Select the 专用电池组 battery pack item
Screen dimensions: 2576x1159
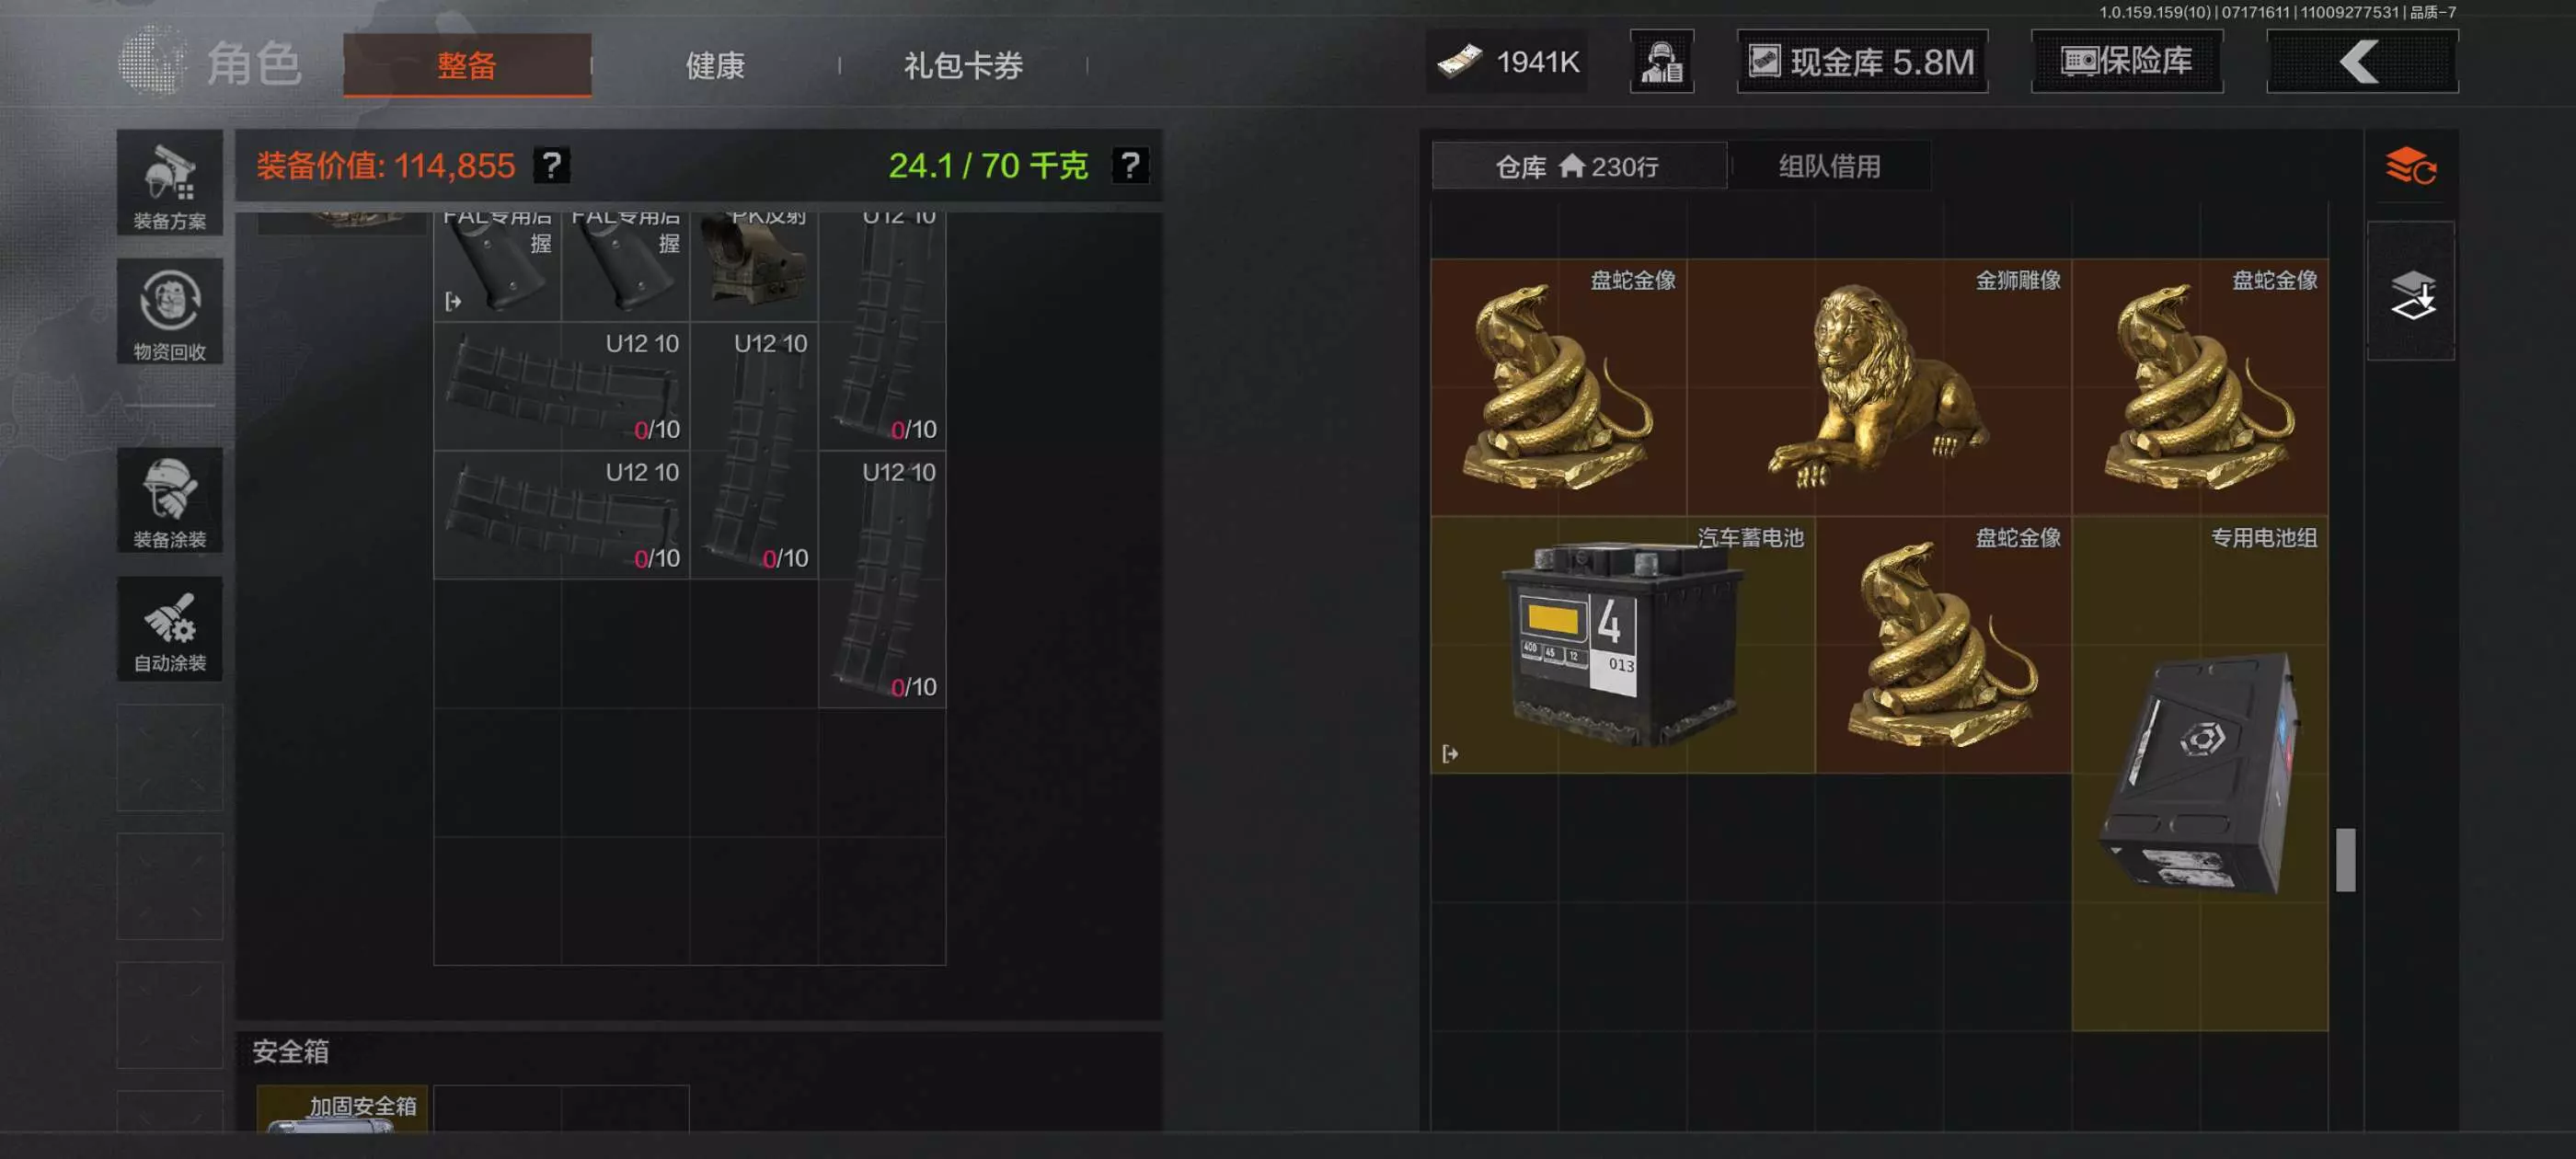tap(2200, 774)
